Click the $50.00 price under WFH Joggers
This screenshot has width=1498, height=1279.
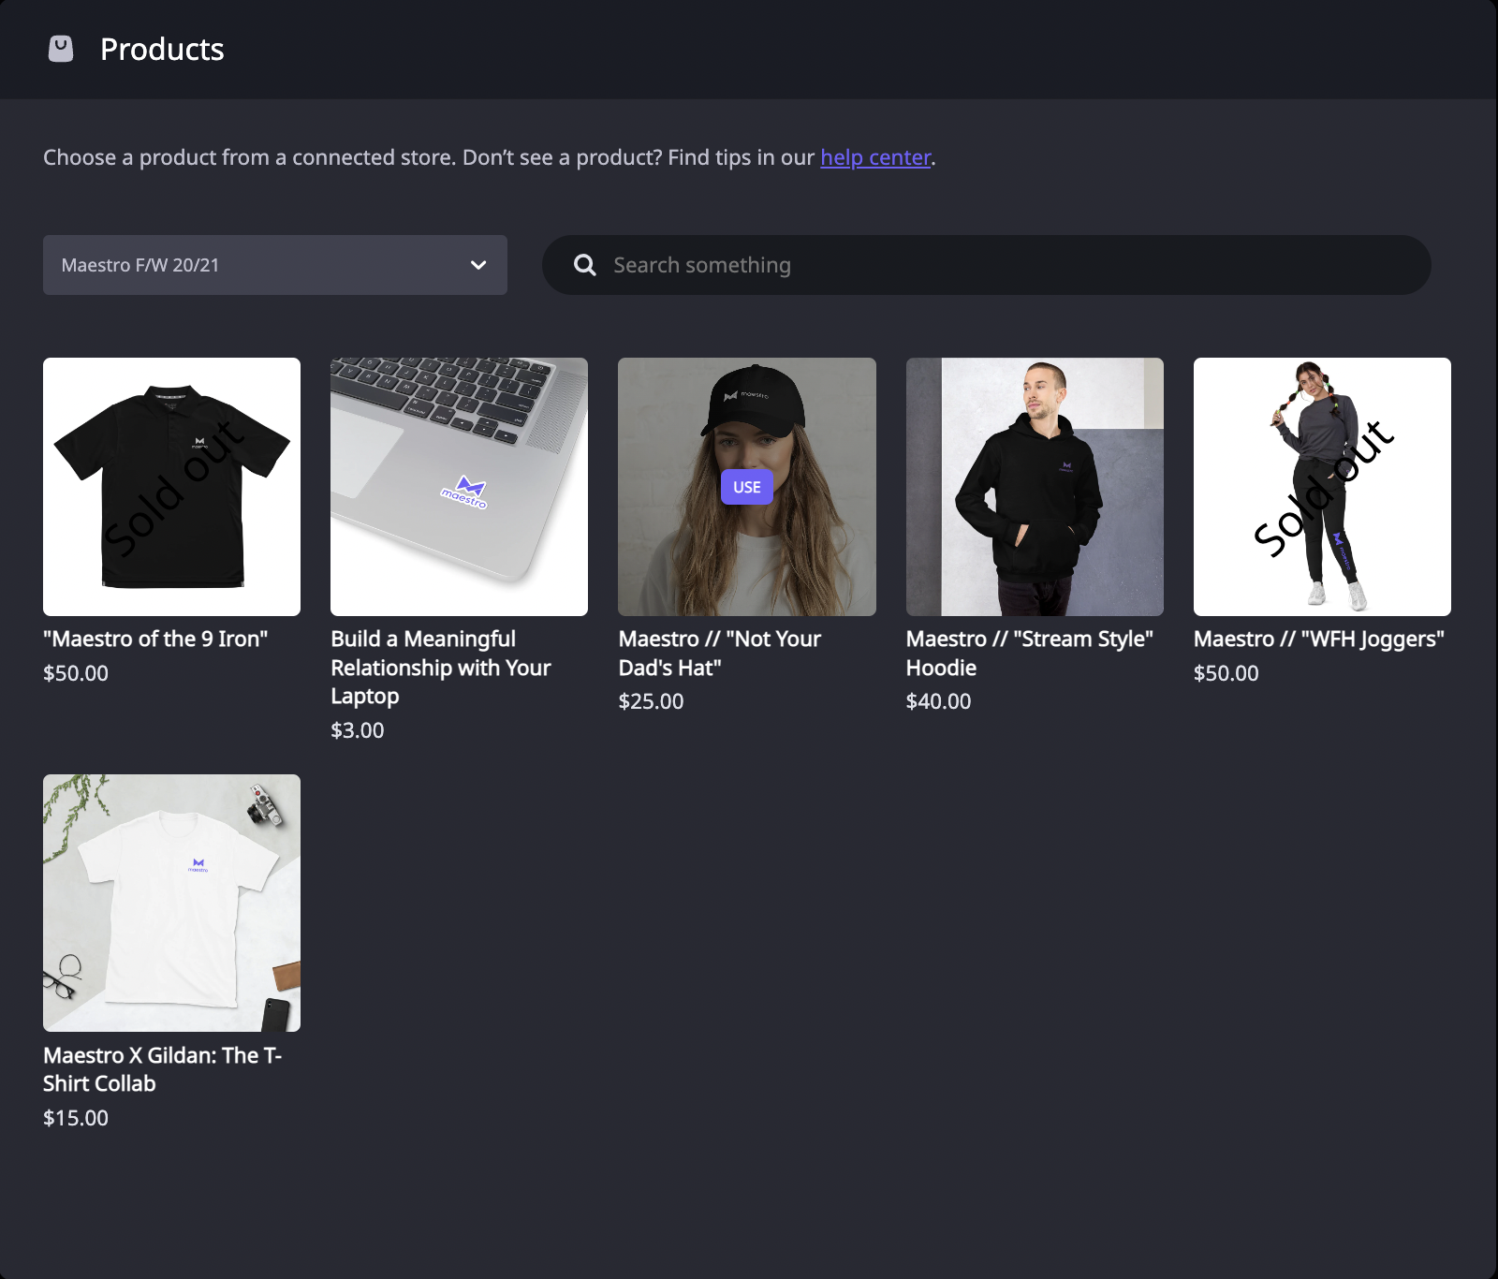pos(1226,673)
